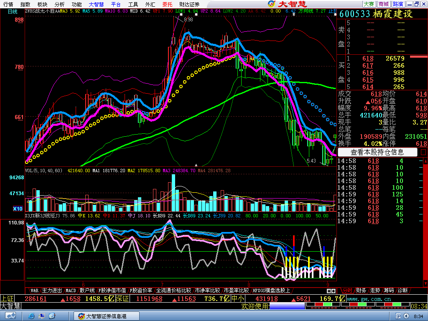Open the 大智慧 menu
Viewport: 428px width, 321px height.
[97, 4]
